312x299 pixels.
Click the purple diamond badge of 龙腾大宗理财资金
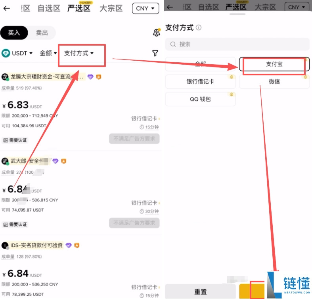pyautogui.click(x=90, y=77)
